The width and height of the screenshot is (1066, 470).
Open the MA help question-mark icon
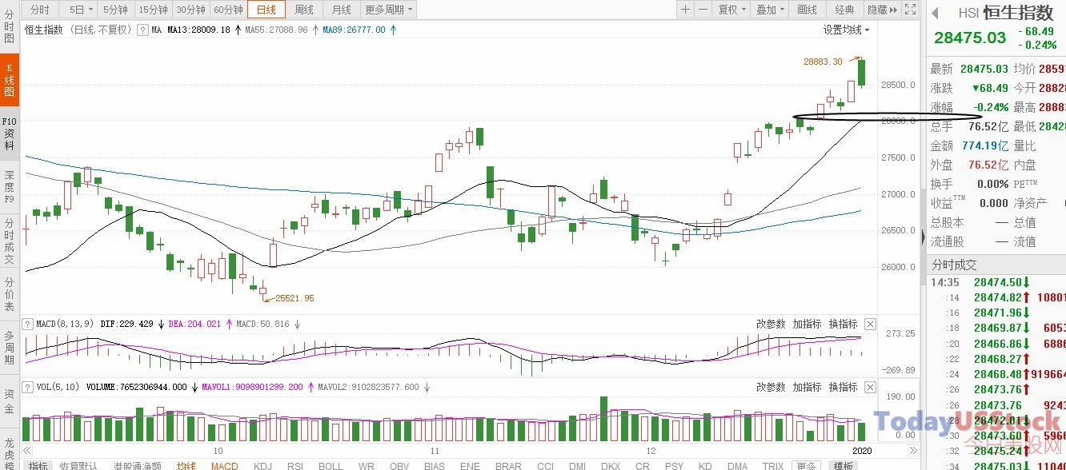pos(142,30)
